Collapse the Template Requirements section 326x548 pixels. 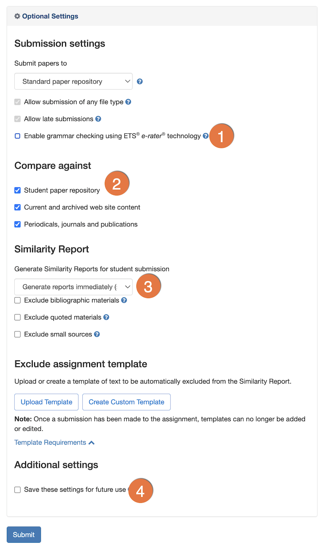pos(55,443)
